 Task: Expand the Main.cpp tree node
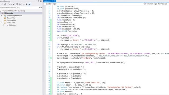tap(4, 25)
